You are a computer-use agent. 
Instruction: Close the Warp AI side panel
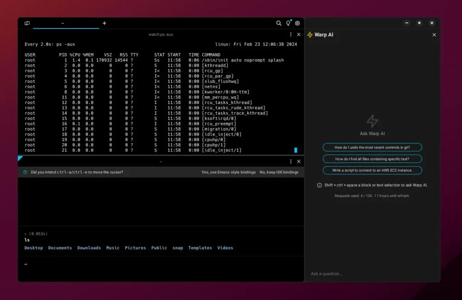click(x=434, y=35)
